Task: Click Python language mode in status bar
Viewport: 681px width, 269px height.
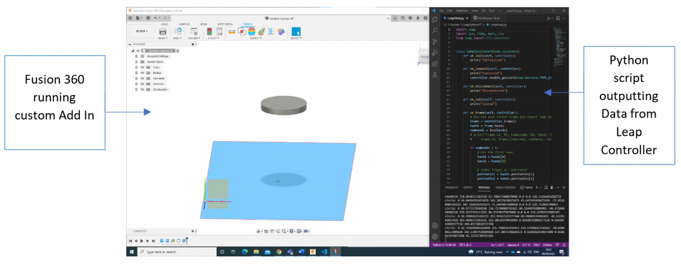Action: pos(549,244)
